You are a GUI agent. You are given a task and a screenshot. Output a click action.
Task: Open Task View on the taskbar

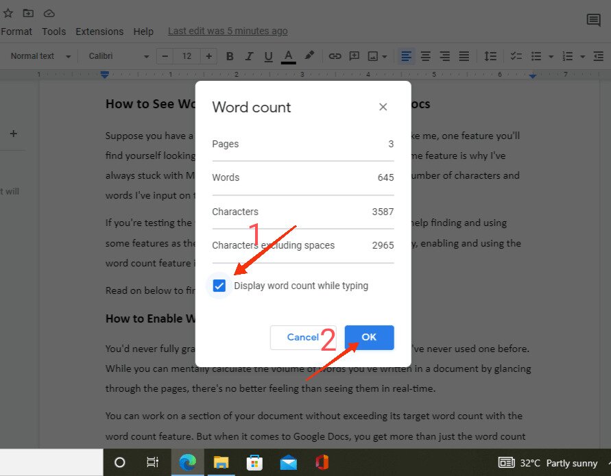pyautogui.click(x=152, y=462)
